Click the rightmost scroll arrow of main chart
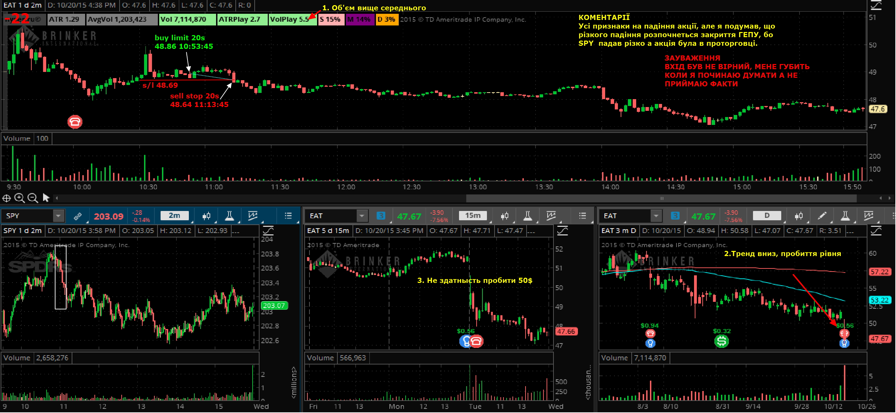 tap(889, 198)
